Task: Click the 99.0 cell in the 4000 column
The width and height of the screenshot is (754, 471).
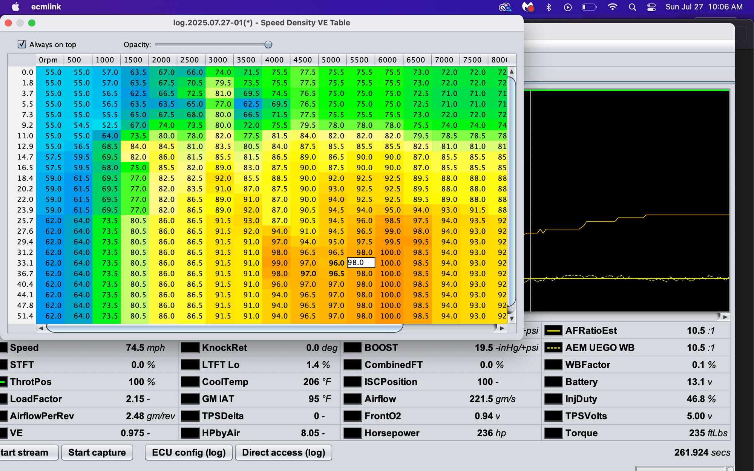Action: click(276, 263)
